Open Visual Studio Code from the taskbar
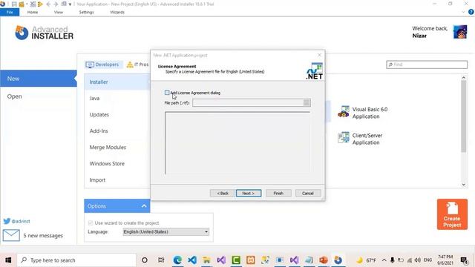The image size is (475, 267). tap(192, 260)
